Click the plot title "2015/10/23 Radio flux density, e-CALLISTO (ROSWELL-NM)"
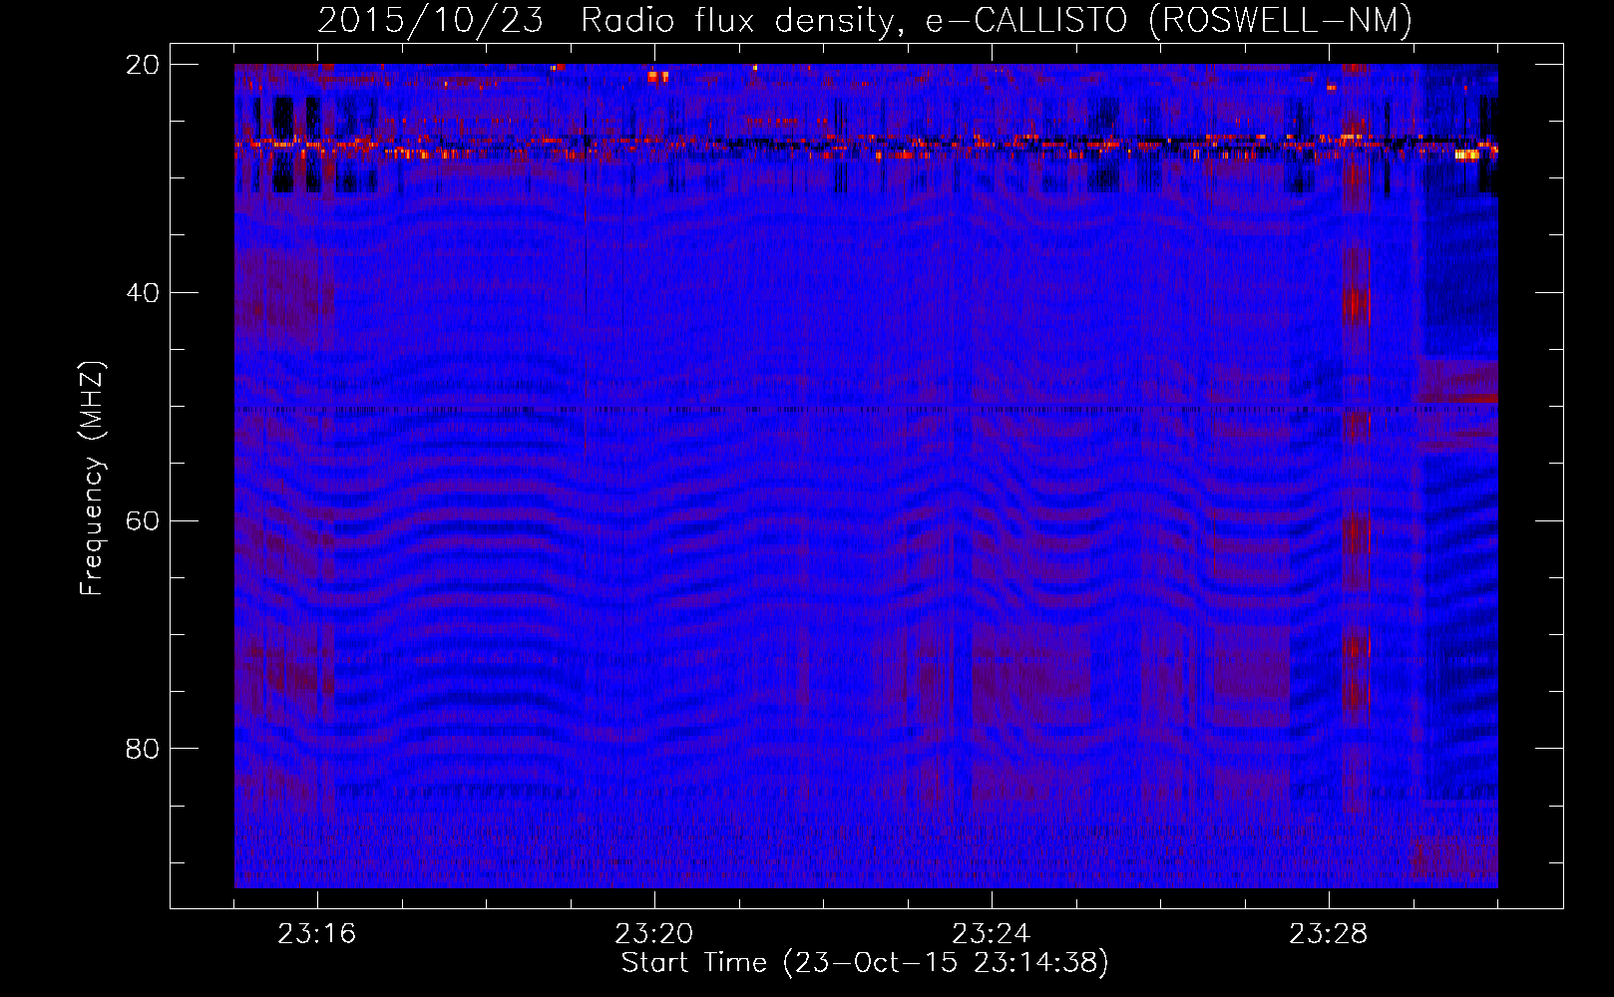The image size is (1614, 997). coord(865,20)
